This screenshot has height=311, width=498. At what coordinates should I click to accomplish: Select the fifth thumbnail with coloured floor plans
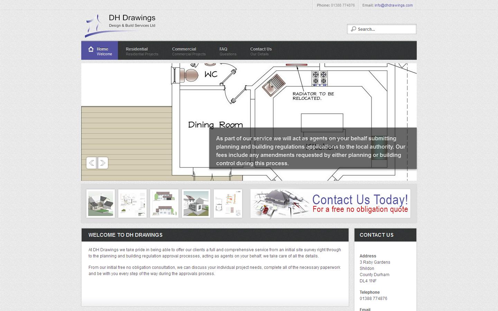[228, 204]
